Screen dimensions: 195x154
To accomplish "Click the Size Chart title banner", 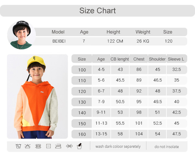I will pyautogui.click(x=97, y=11).
